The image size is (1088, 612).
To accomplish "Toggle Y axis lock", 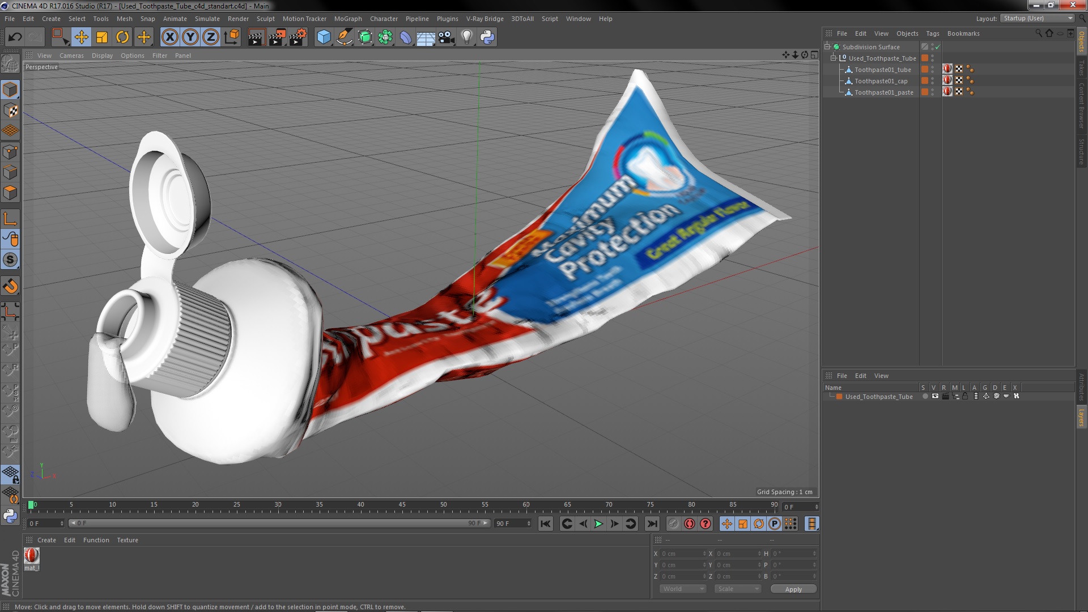I will click(190, 37).
